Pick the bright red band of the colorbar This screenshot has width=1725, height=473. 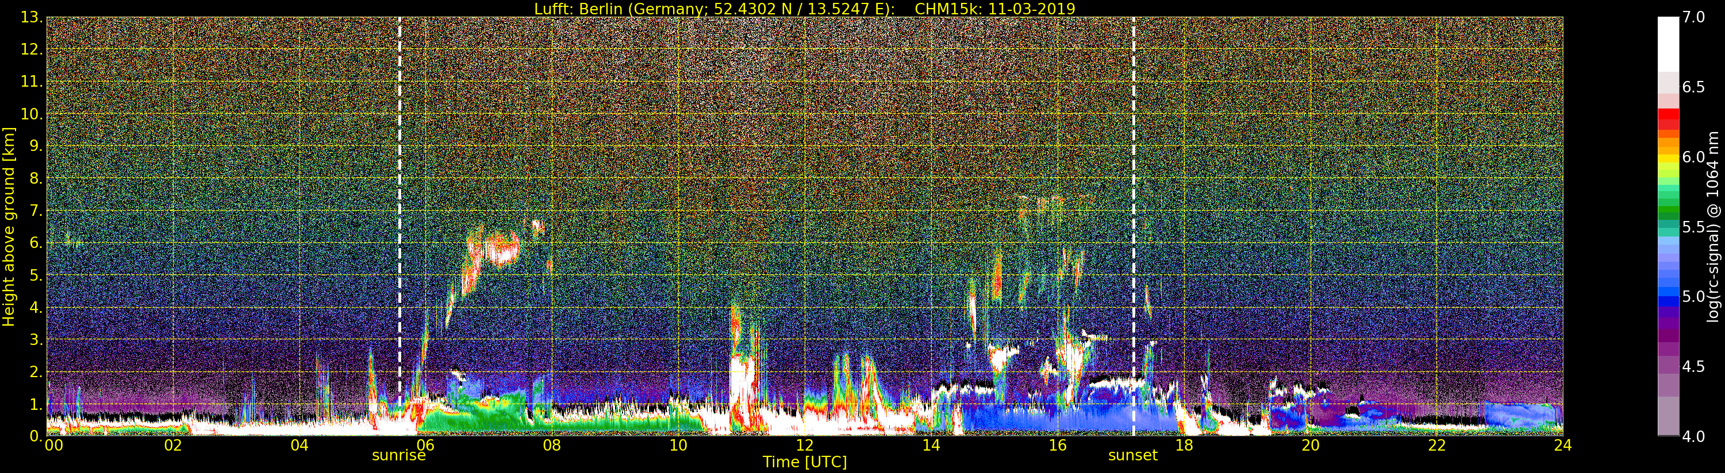[x=1668, y=114]
